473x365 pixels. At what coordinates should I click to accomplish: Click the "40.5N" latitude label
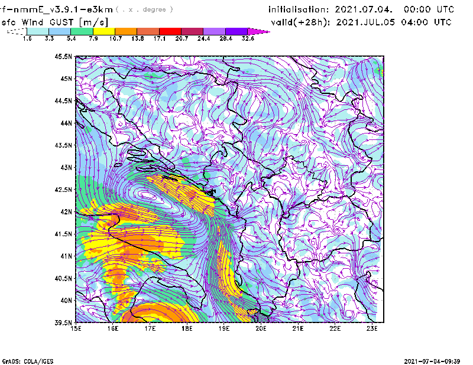(x=63, y=279)
